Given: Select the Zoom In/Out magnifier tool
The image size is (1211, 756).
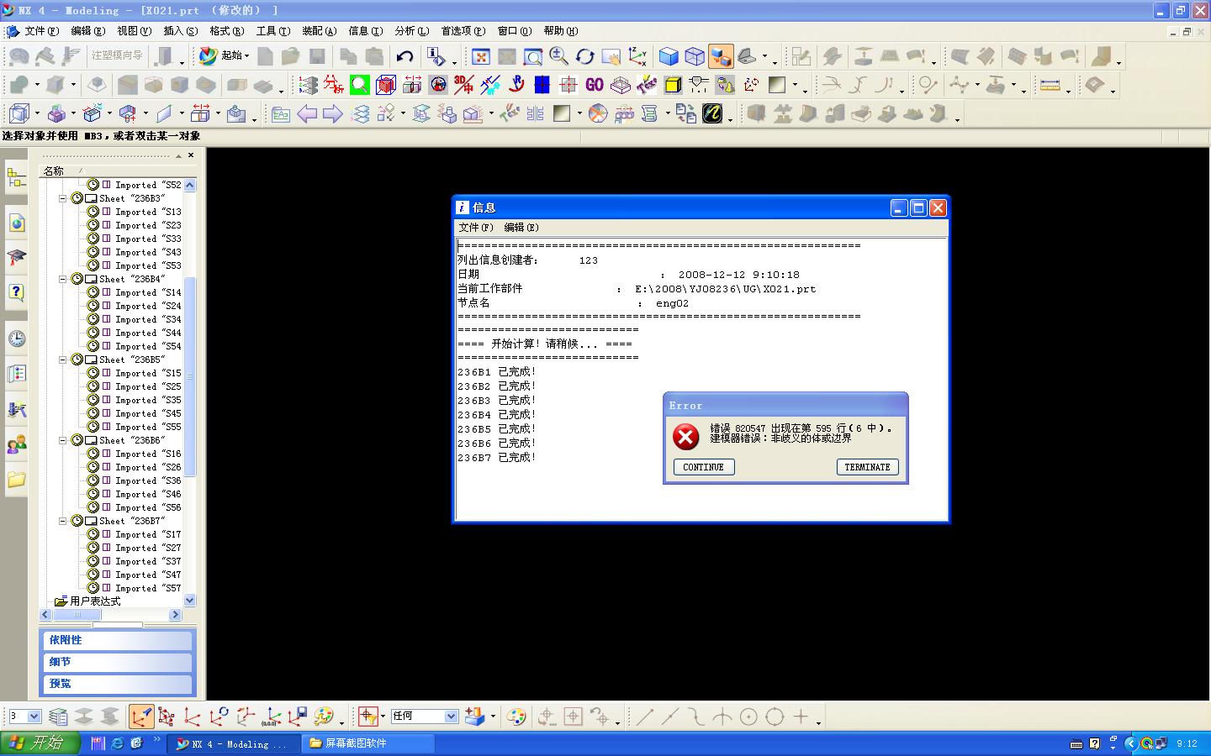Looking at the screenshot, I should coord(558,56).
